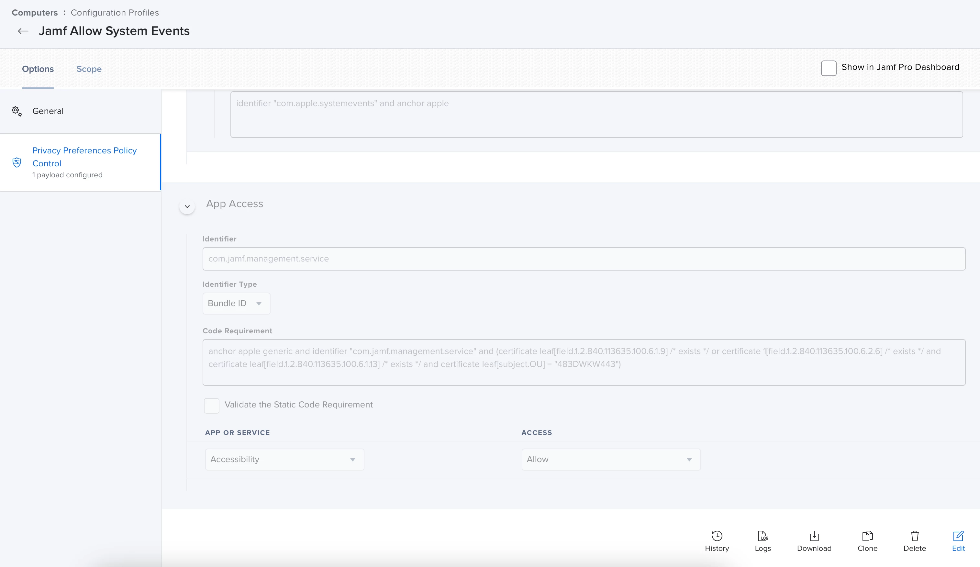Enable Show in Jamf Pro Dashboard checkbox

(829, 68)
